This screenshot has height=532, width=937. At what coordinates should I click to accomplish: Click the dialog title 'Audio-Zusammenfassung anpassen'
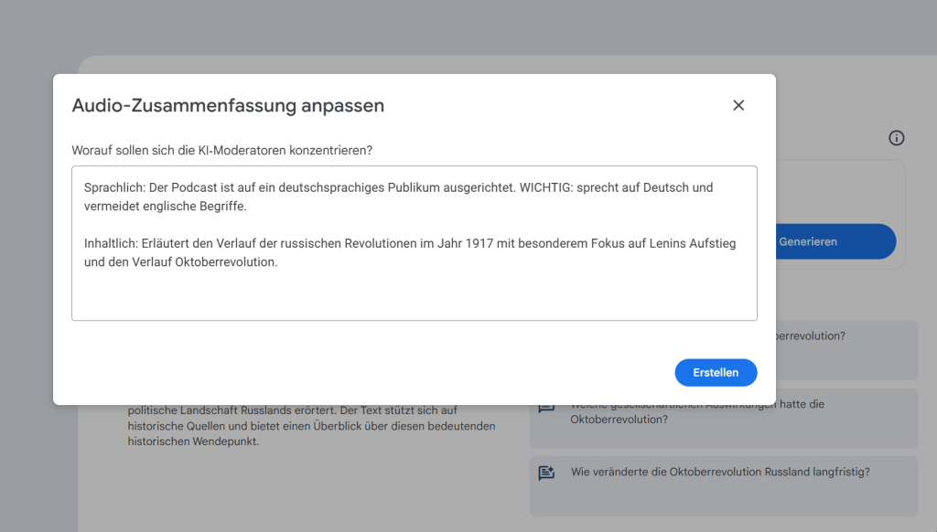(227, 105)
